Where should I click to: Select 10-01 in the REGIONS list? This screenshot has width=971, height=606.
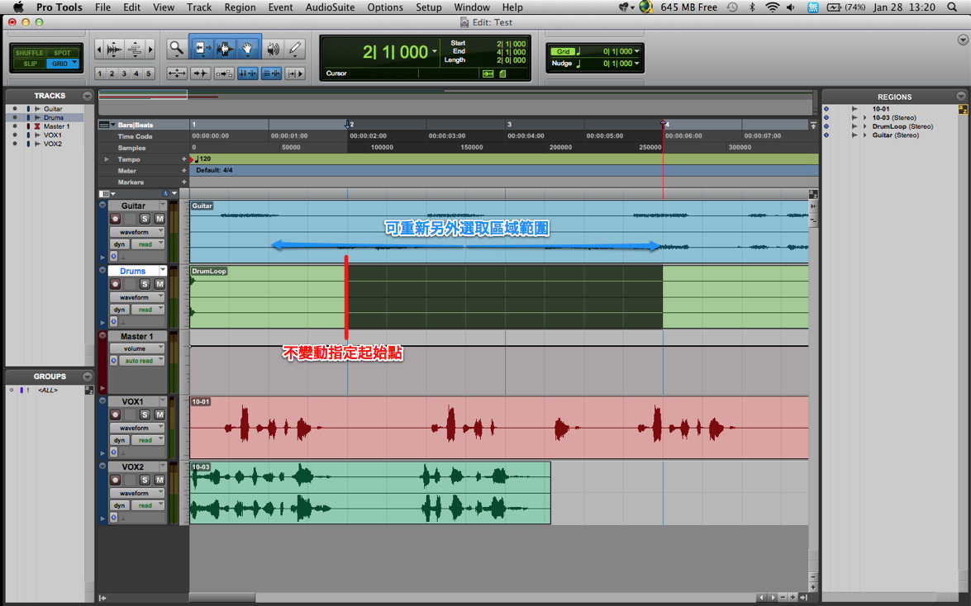point(881,109)
